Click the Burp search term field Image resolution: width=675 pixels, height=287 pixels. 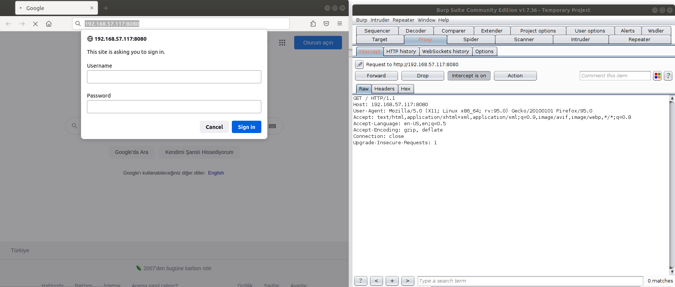pos(530,281)
